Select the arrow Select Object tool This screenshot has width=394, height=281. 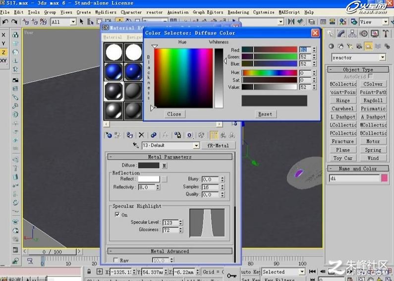(x=81, y=22)
